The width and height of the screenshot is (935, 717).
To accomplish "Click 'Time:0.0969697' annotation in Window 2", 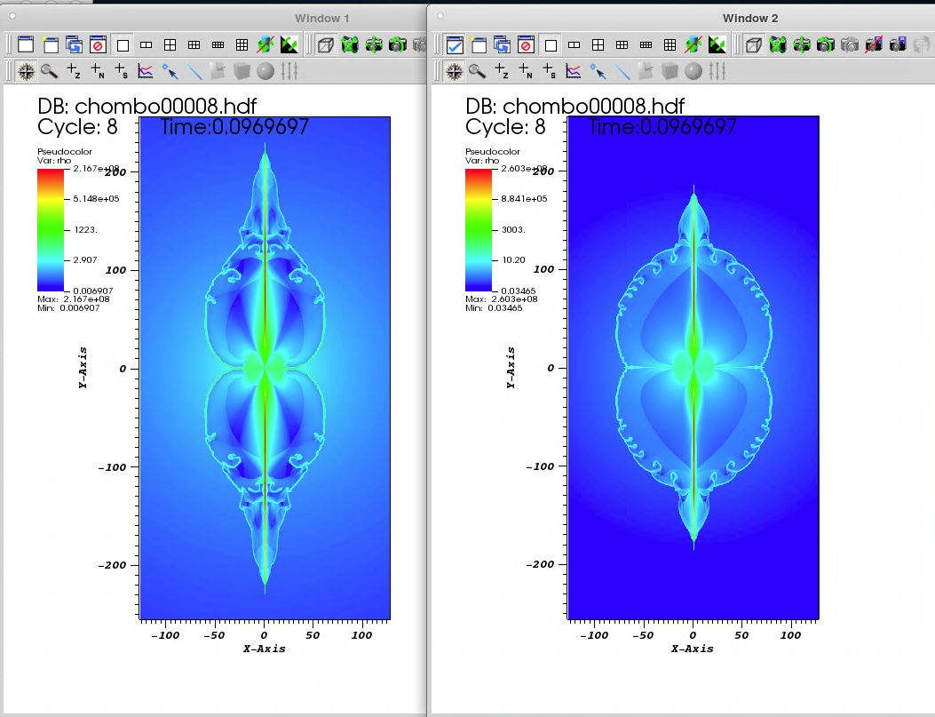I will click(662, 126).
